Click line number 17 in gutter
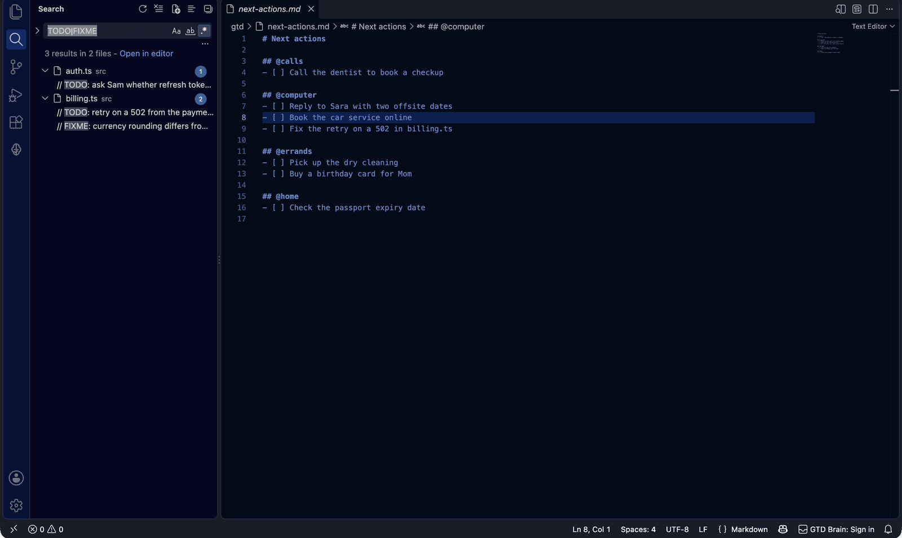Screen dimensions: 902x538 [x=241, y=219]
